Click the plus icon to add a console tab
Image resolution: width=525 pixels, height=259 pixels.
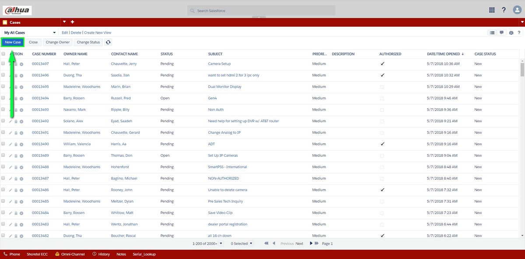[73, 22]
